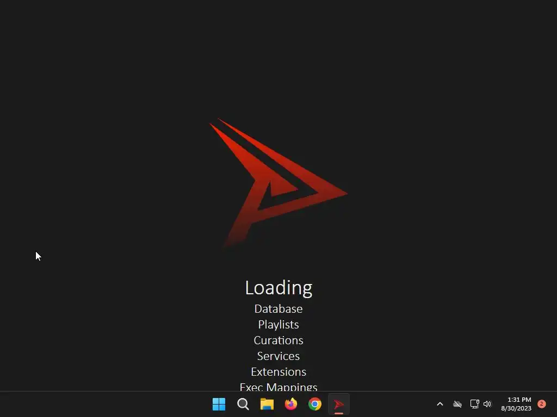The height and width of the screenshot is (417, 557).
Task: Click the Database loading entry
Action: point(278,309)
